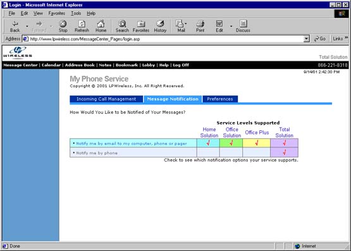Open the Search toolbar icon
351x251 pixels.
tap(122, 24)
